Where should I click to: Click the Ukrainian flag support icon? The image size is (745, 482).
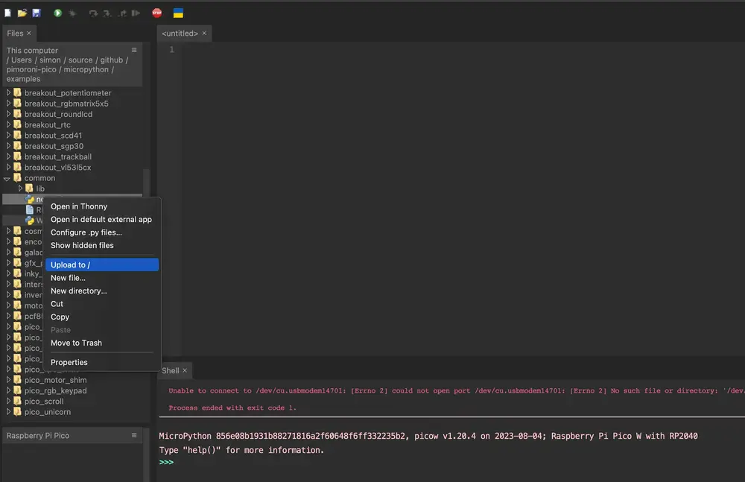tap(177, 12)
